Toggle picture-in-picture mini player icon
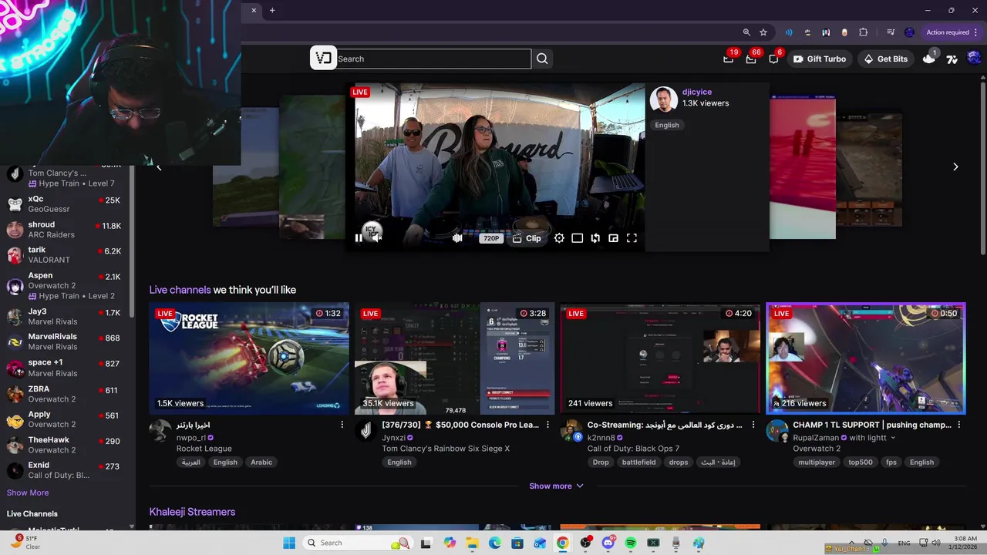 [614, 238]
